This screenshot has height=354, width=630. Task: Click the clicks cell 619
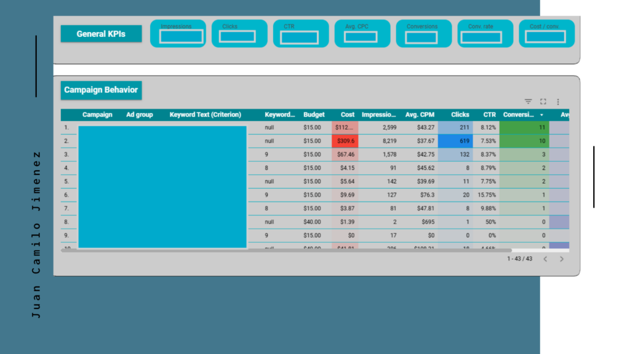[455, 141]
